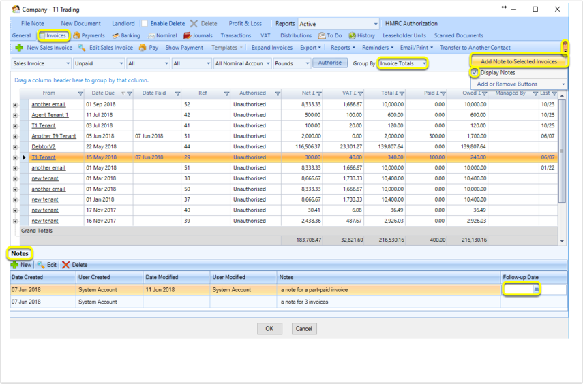This screenshot has height=384, width=583.
Task: Click the Edit Sales Invoice magnifier icon
Action: tap(82, 48)
